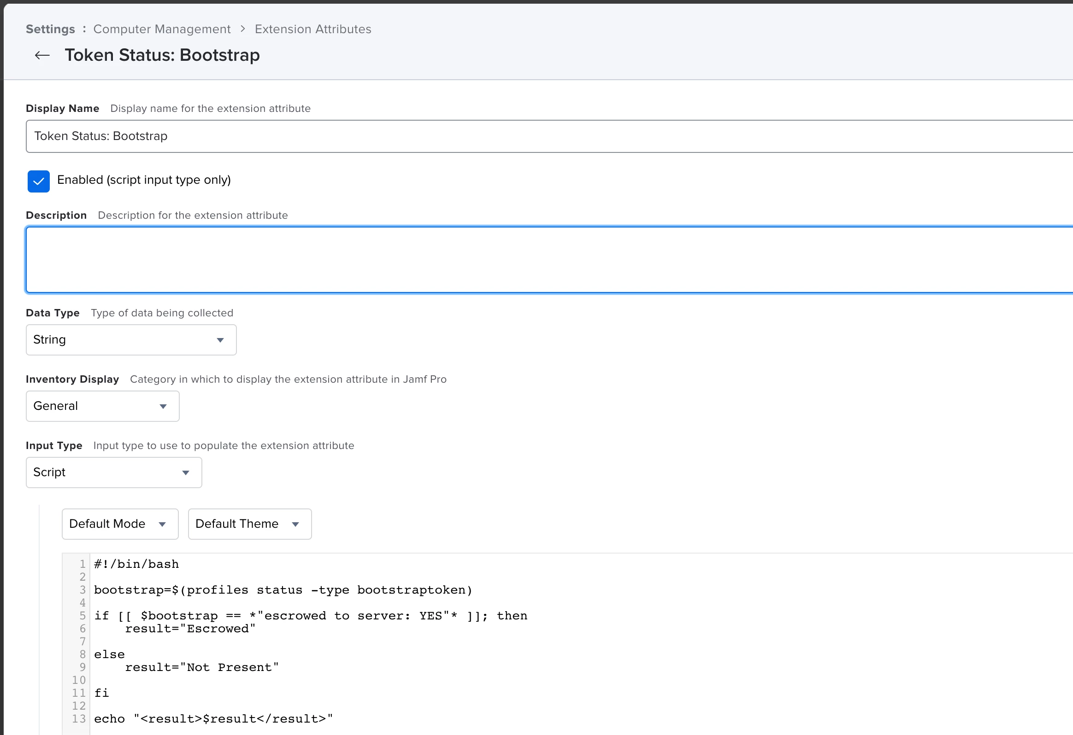Click the Inventory Display dropdown arrow
The width and height of the screenshot is (1073, 735).
point(163,407)
